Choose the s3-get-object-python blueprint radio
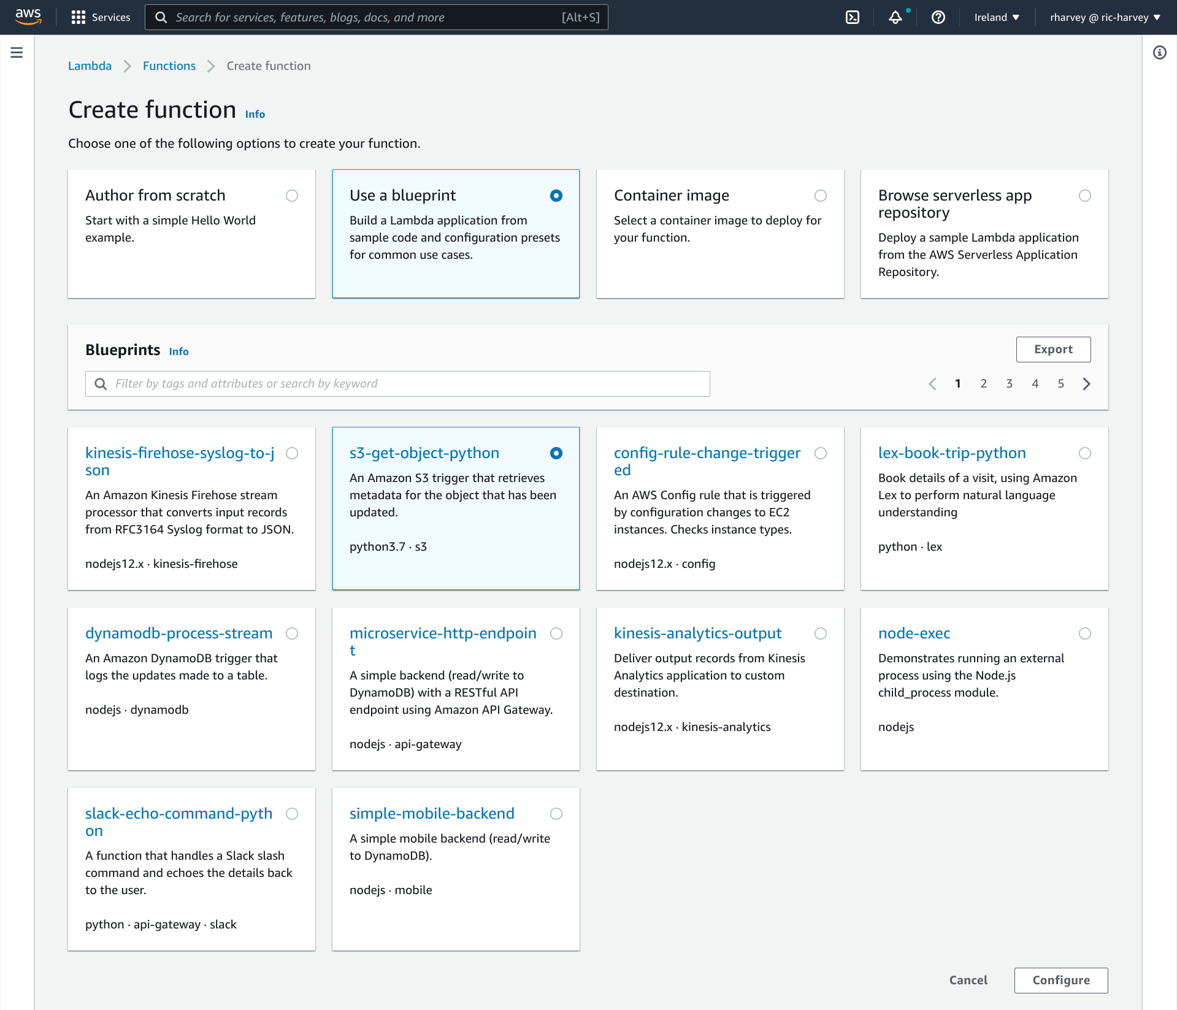This screenshot has height=1010, width=1177. pos(556,453)
